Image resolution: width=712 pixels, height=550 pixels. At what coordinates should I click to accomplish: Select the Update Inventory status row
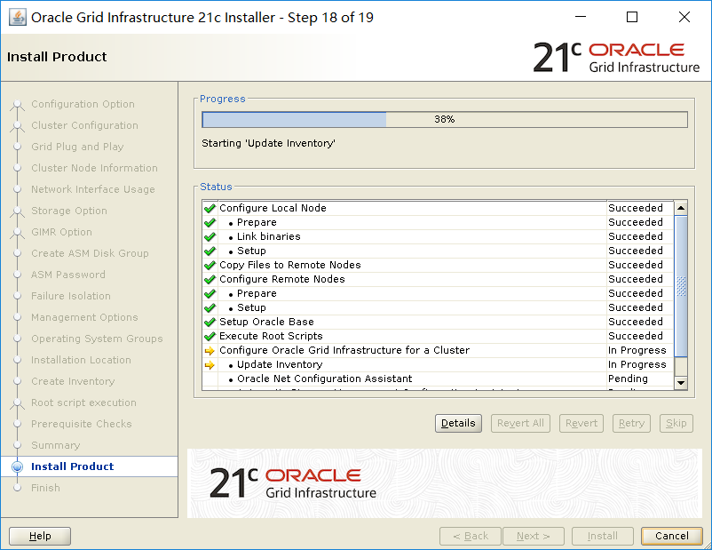click(x=438, y=364)
